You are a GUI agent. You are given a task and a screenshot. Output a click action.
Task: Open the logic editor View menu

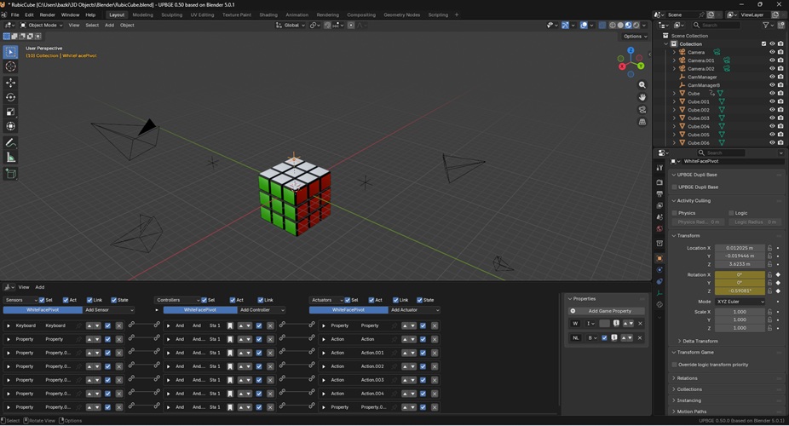24,287
